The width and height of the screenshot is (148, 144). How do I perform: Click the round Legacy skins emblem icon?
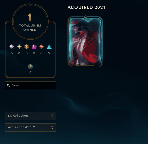[30, 67]
